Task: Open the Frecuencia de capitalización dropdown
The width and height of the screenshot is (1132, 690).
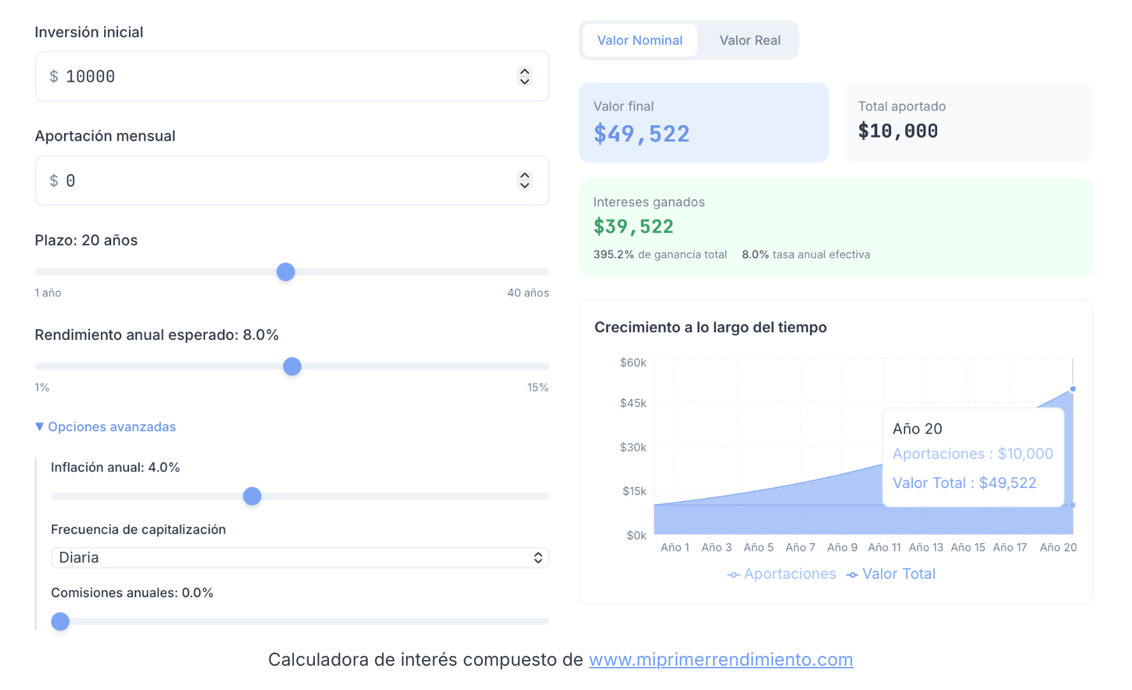Action: [x=299, y=558]
